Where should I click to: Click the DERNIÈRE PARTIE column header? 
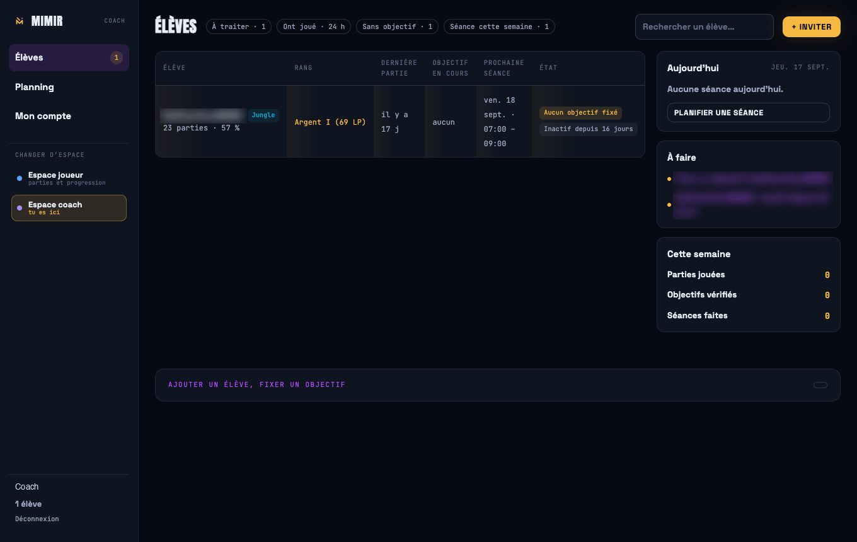399,68
